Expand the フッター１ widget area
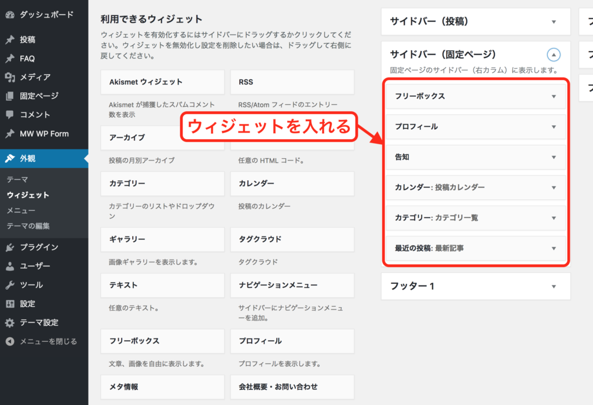This screenshot has width=593, height=405. click(x=554, y=286)
